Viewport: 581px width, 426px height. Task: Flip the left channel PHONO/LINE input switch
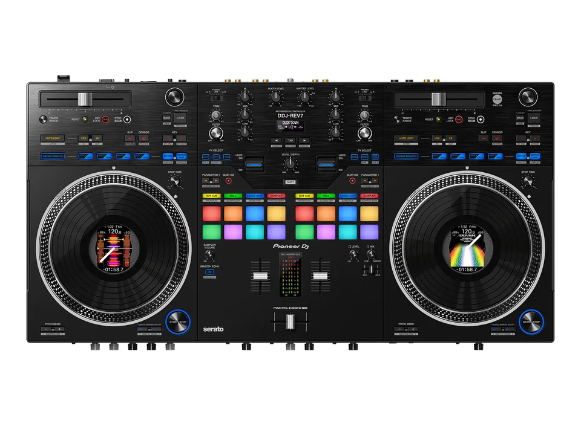[216, 98]
